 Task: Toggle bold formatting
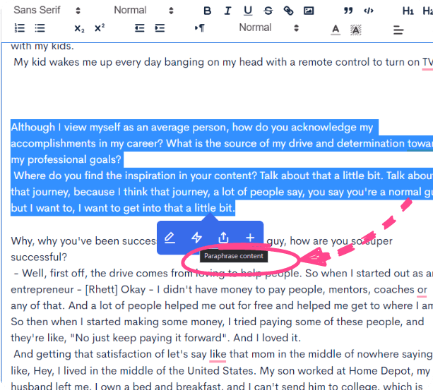pyautogui.click(x=207, y=11)
